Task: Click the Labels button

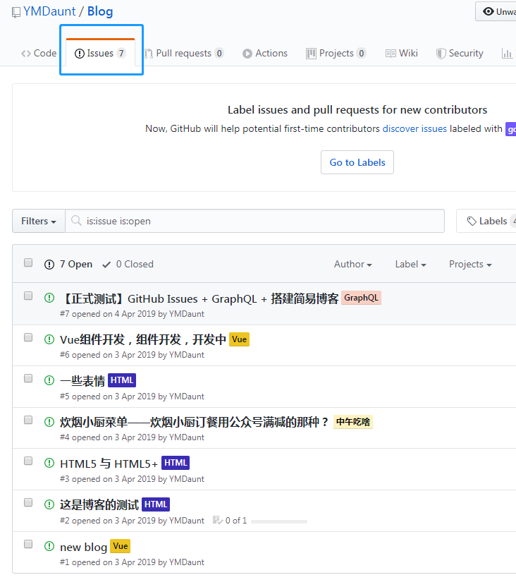Action: click(486, 221)
